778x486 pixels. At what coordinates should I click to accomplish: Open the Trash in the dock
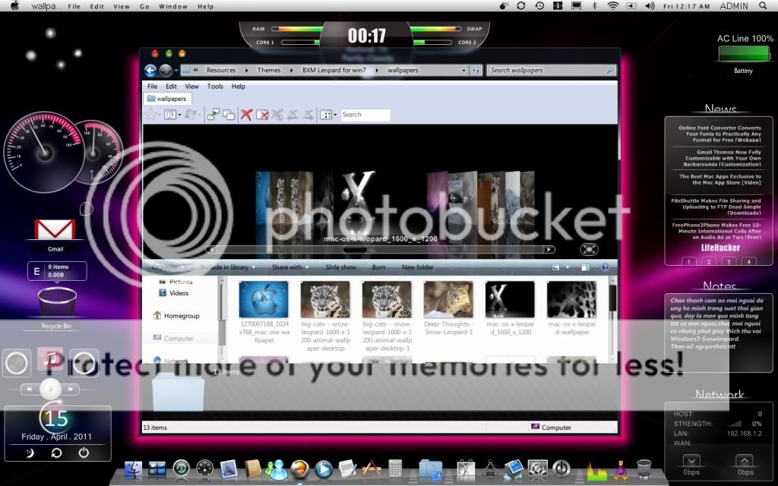coord(644,469)
